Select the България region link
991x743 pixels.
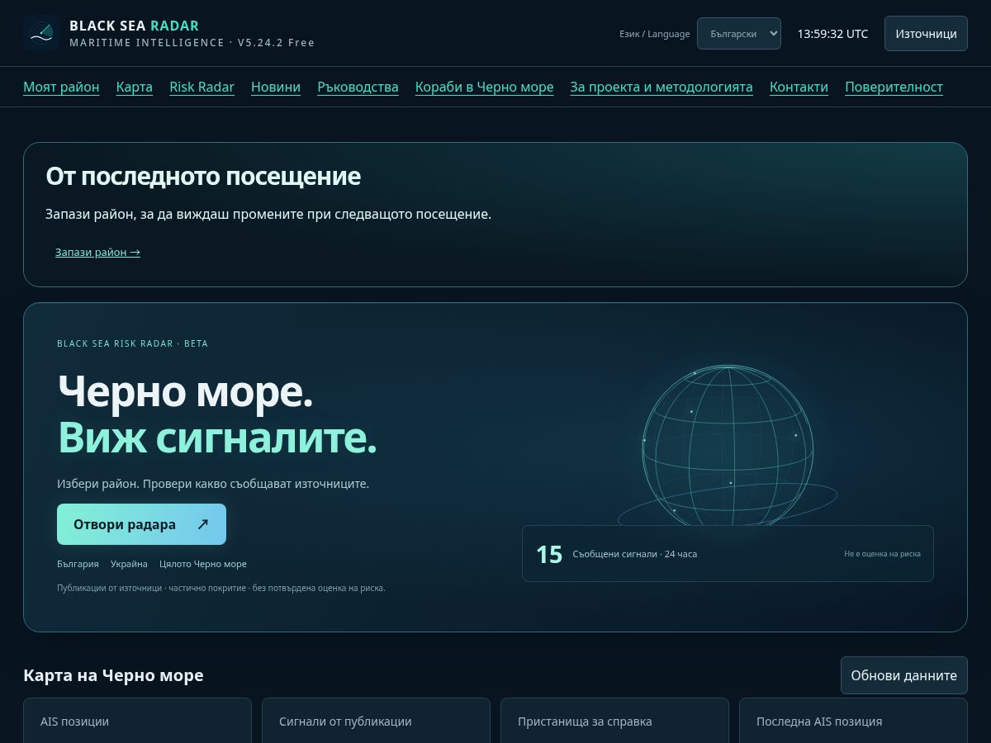click(x=78, y=564)
